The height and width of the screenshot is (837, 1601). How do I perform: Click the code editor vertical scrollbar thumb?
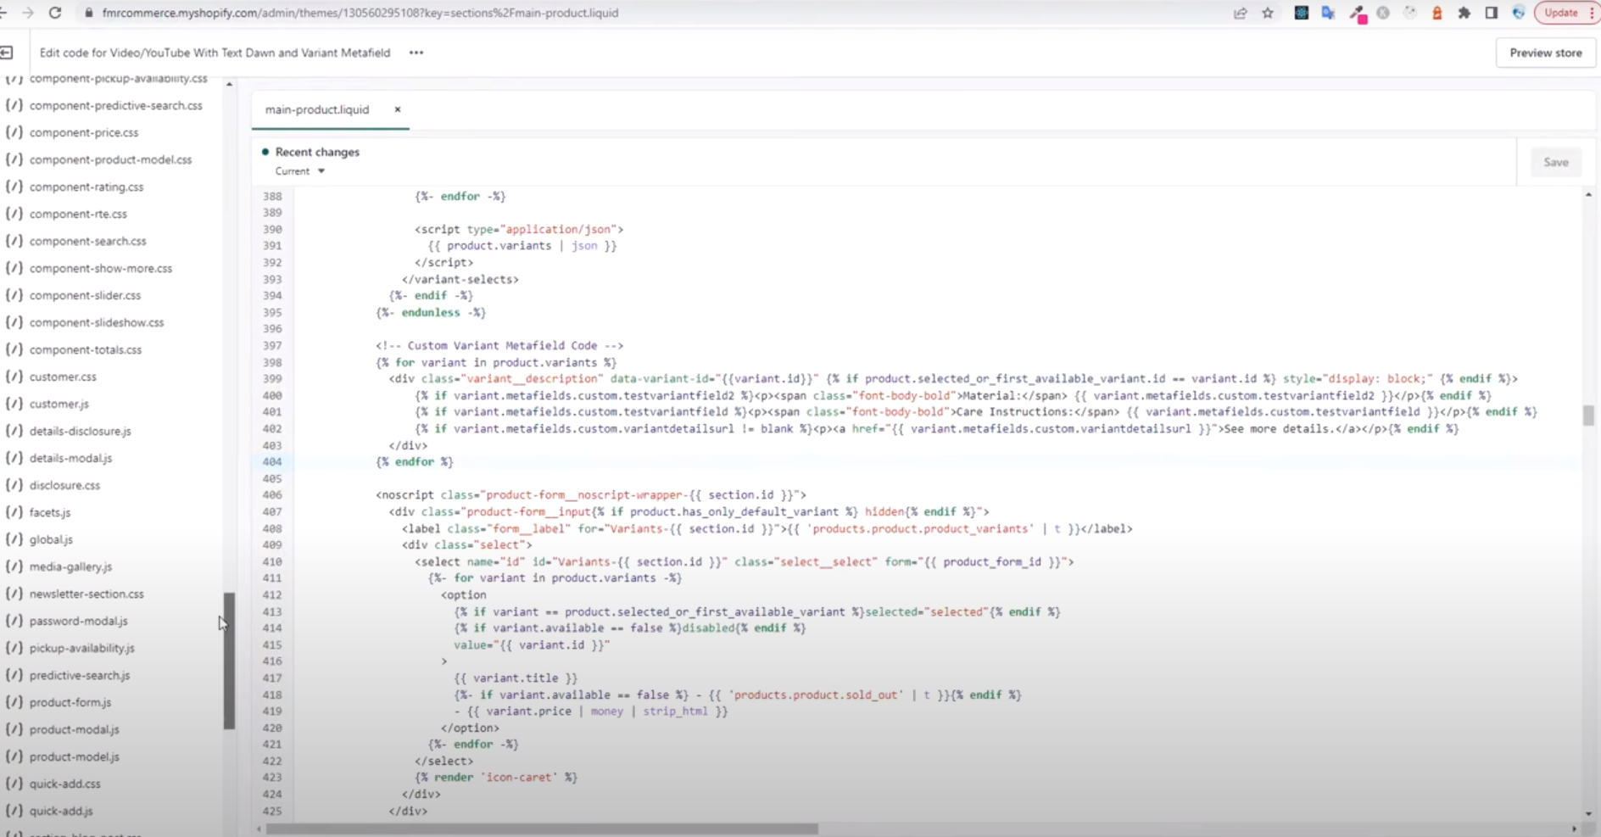[1588, 416]
